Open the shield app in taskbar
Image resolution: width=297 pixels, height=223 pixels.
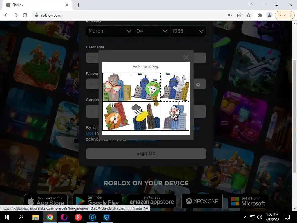tap(107, 217)
